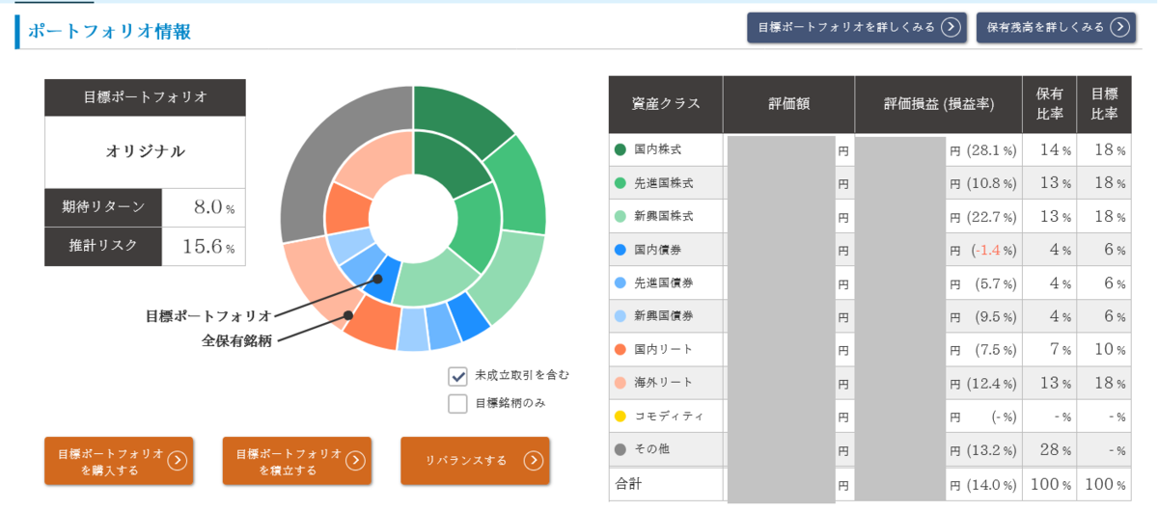Image resolution: width=1158 pixels, height=511 pixels.
Task: Click arrow icon on 目標ポートフォリオを積立する button
Action: coord(355,461)
